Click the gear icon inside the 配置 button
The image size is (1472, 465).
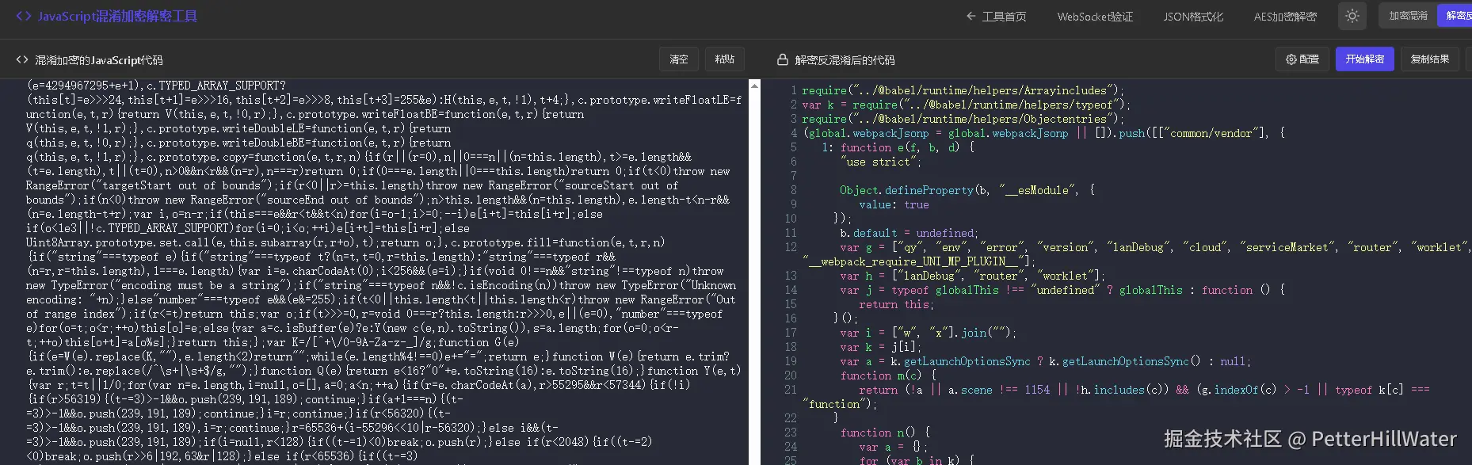click(1291, 59)
